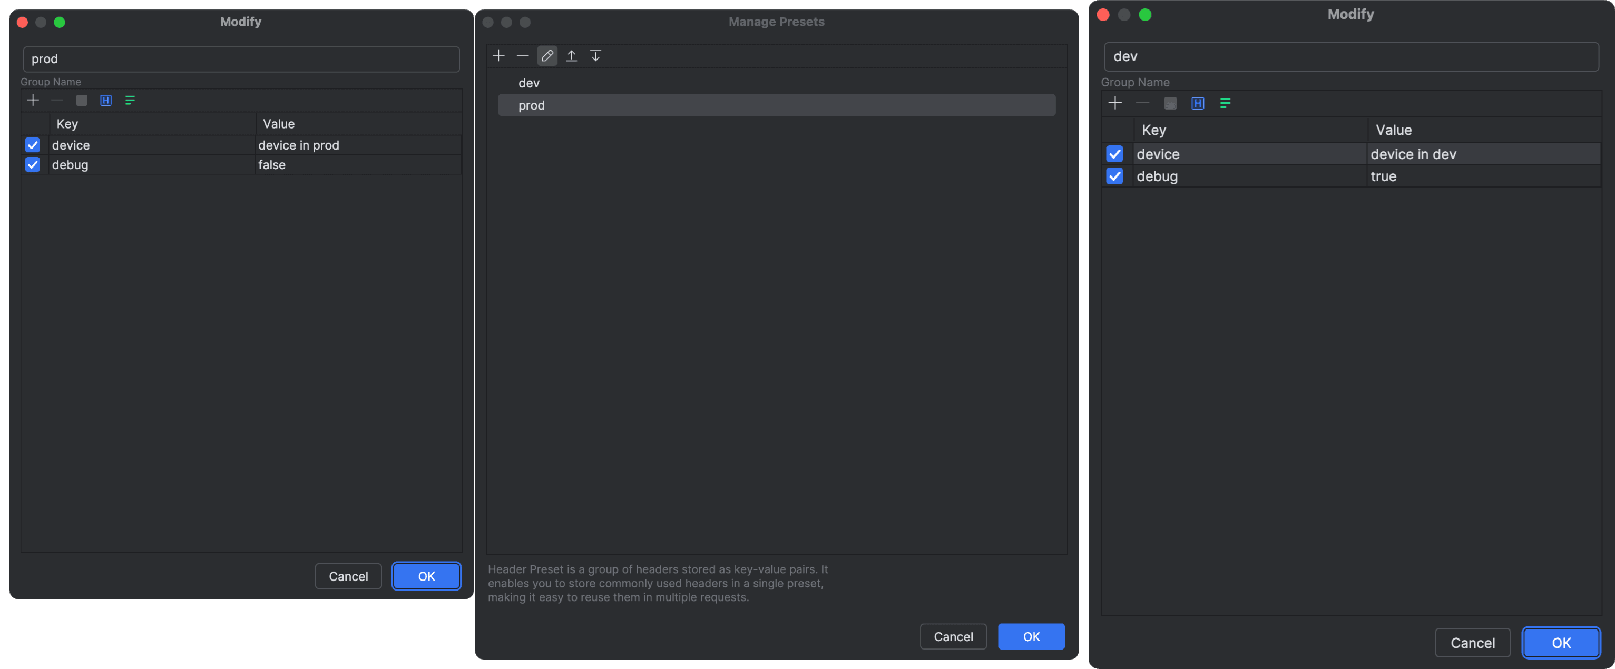
Task: Click the remove preset minus icon in Manage Presets
Action: [522, 56]
